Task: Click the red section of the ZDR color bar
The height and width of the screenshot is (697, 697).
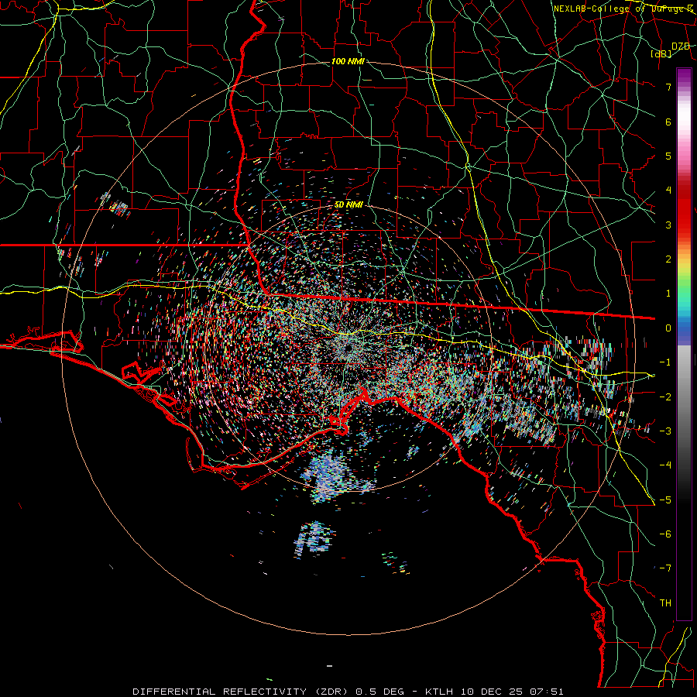Action: point(684,209)
